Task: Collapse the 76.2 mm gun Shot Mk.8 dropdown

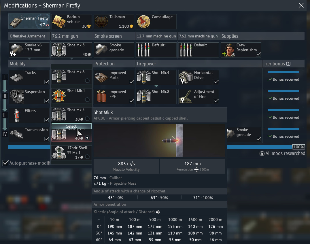Action: 72,58
